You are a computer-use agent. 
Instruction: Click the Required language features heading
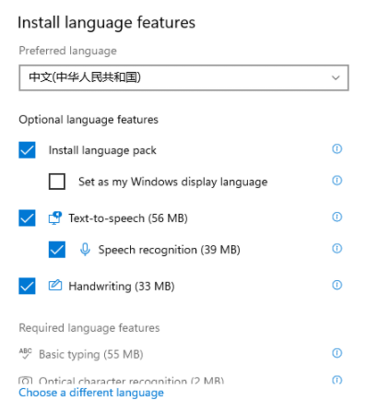(89, 328)
